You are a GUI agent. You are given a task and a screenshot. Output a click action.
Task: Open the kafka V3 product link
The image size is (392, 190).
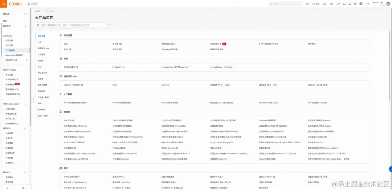pyautogui.click(x=165, y=85)
